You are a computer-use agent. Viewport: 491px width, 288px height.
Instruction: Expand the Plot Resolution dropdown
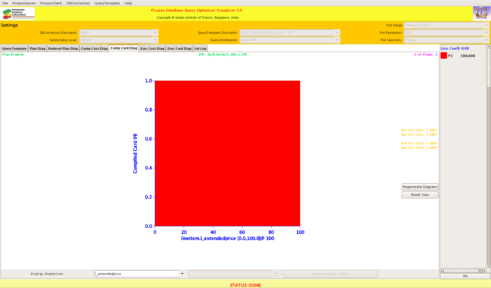click(x=486, y=33)
